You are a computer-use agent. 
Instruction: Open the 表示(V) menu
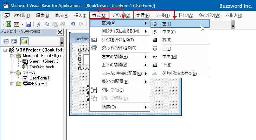point(62,15)
